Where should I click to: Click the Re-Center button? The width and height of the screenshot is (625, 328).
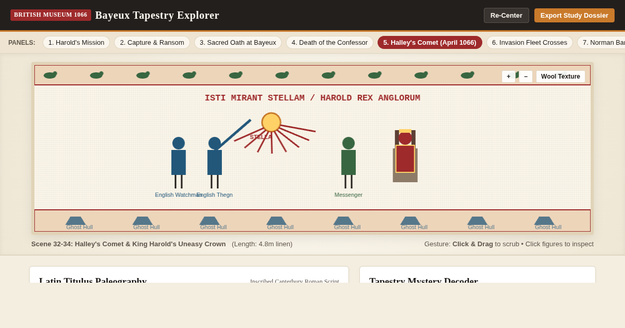pos(506,15)
